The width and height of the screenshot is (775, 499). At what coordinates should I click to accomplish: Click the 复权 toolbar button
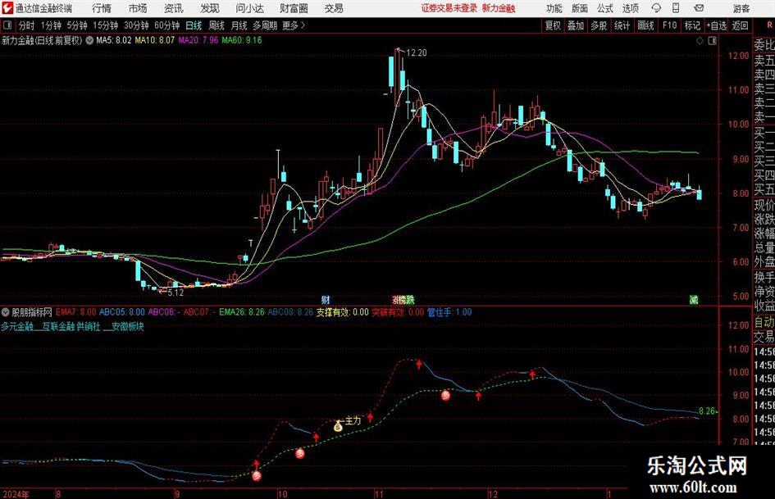553,25
